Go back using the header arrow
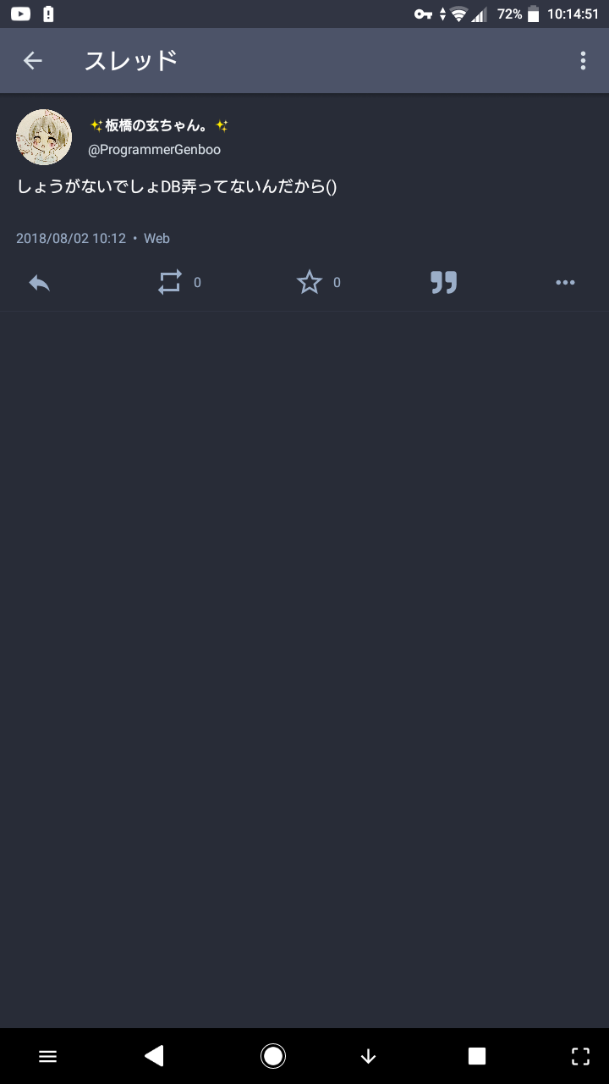The height and width of the screenshot is (1084, 609). [32, 60]
